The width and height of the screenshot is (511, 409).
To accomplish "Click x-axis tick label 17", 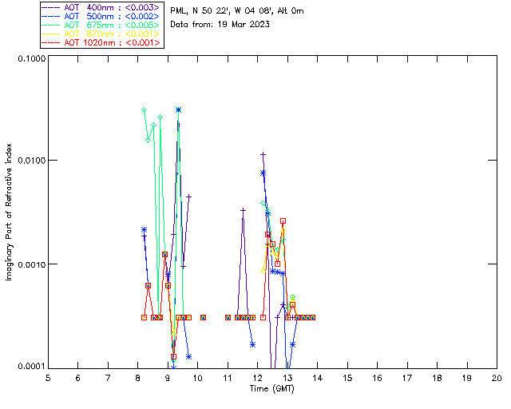I will (407, 378).
